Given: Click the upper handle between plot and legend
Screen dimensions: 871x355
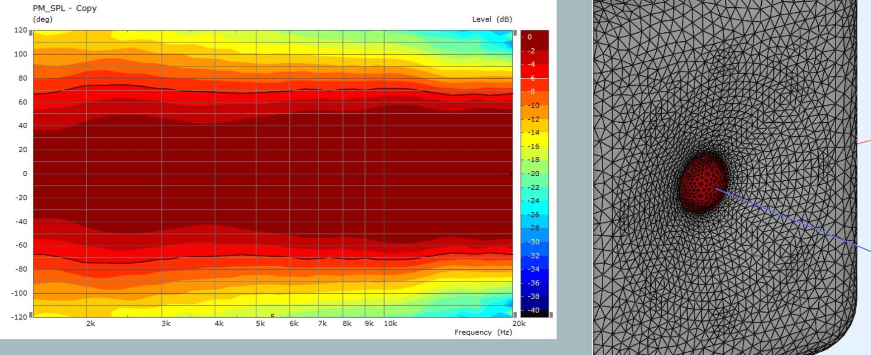Looking at the screenshot, I should tap(515, 33).
